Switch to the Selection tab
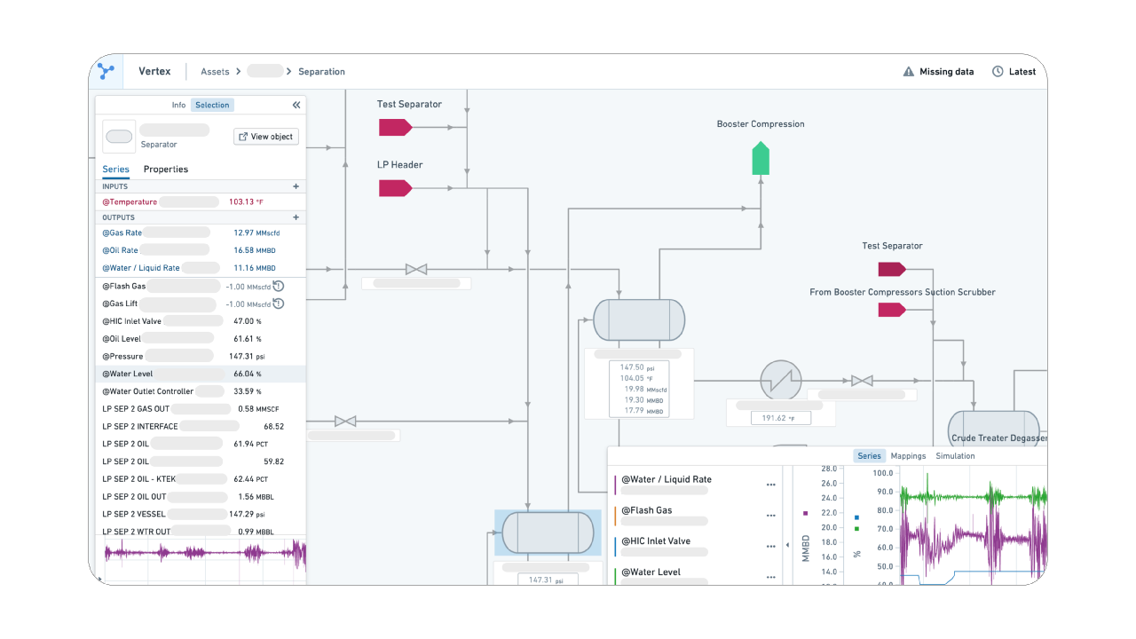This screenshot has width=1136, height=639. [x=212, y=105]
